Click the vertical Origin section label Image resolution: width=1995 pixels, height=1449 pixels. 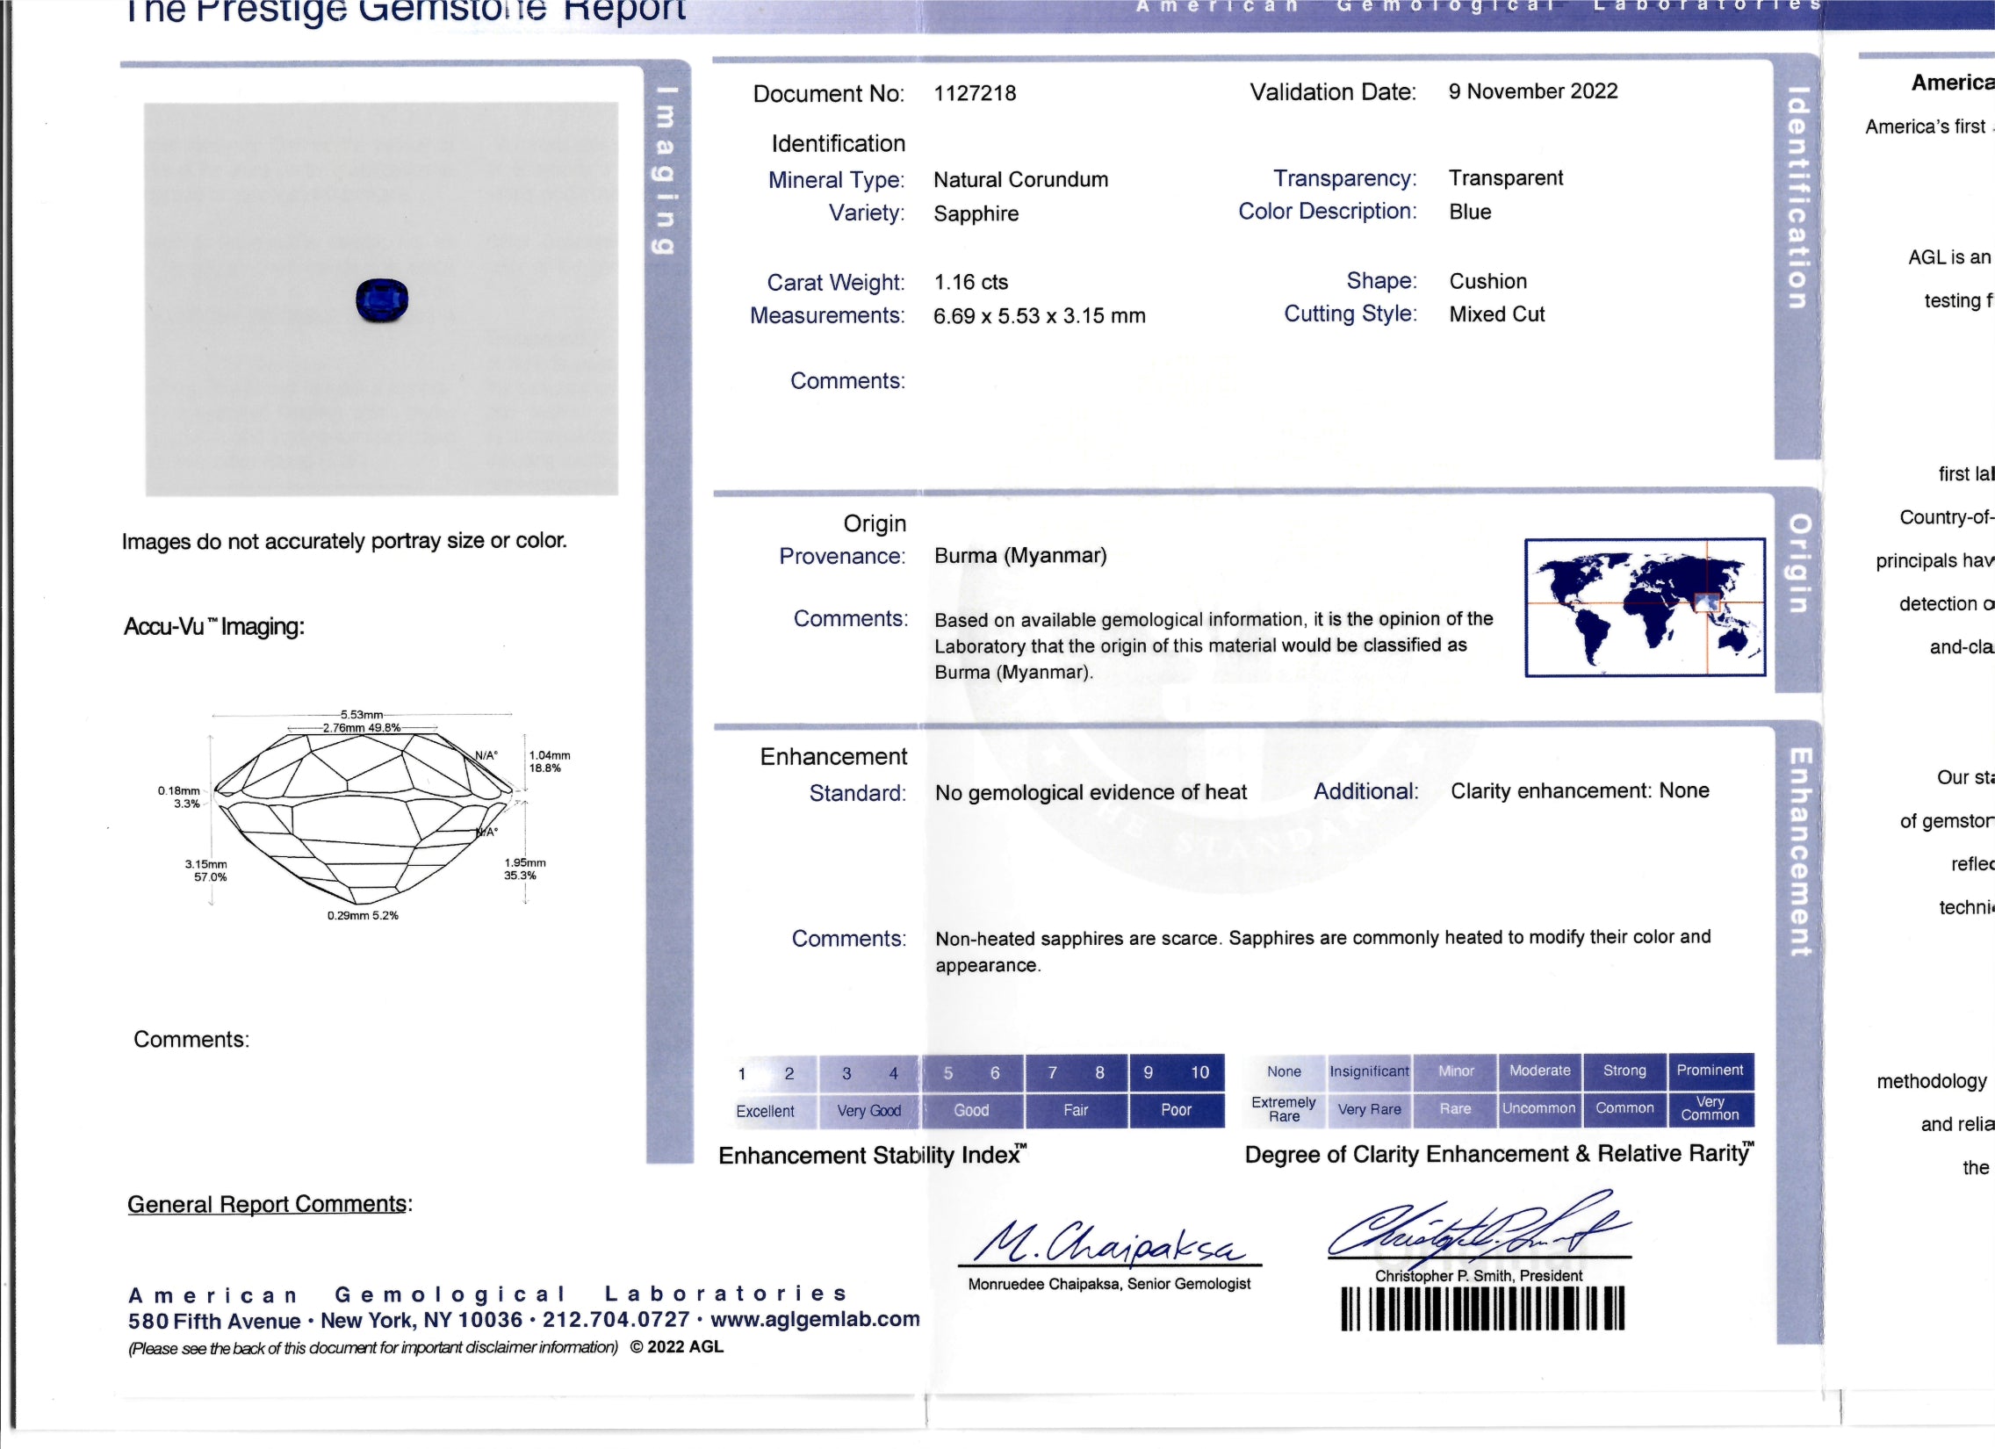(x=1798, y=563)
